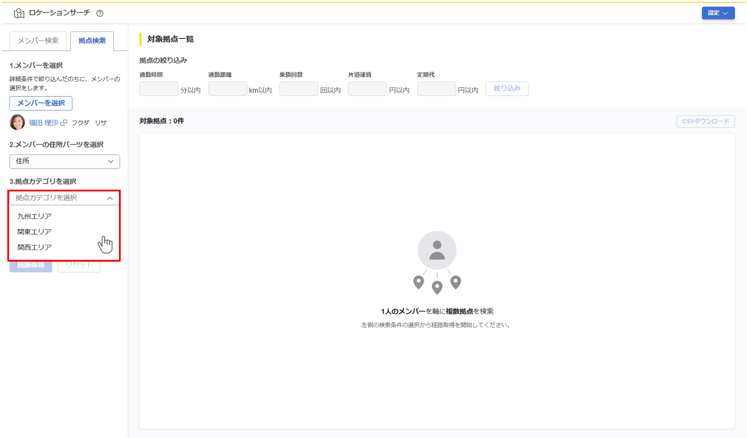747x438 pixels.
Task: Open the 設定 dropdown button
Action: tap(718, 13)
